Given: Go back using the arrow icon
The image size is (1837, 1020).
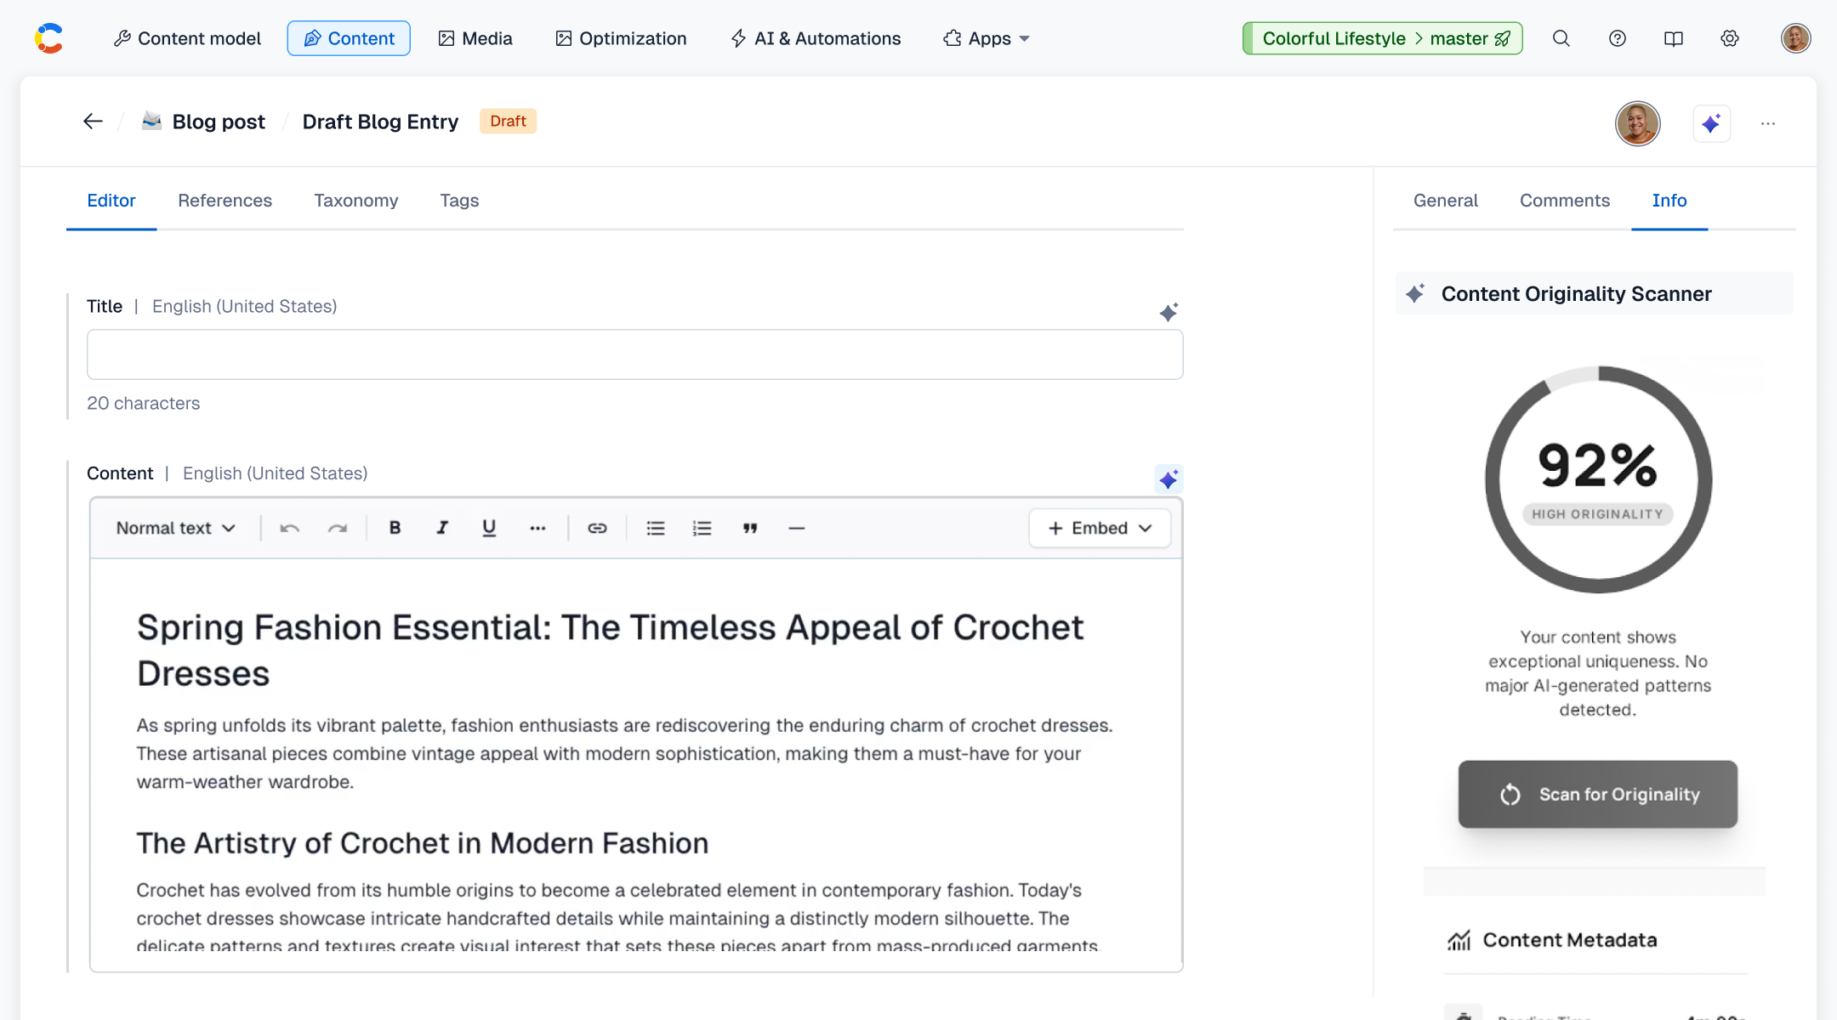Looking at the screenshot, I should [x=93, y=122].
